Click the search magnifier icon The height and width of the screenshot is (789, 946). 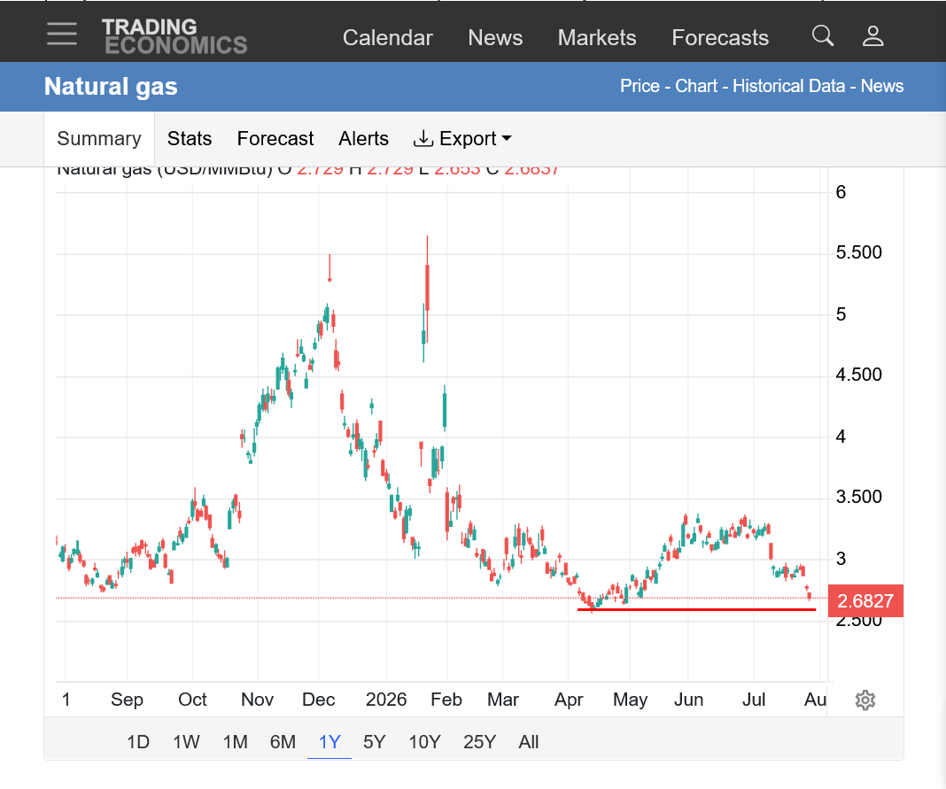(x=822, y=35)
